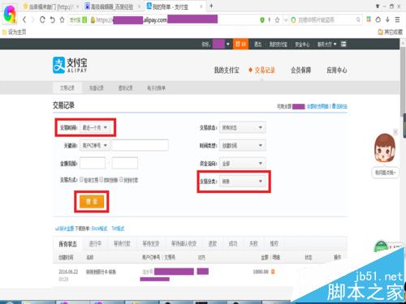Image resolution: width=406 pixels, height=304 pixels.
Task: Click the undo/restore page arrow icon
Action: click(x=53, y=19)
